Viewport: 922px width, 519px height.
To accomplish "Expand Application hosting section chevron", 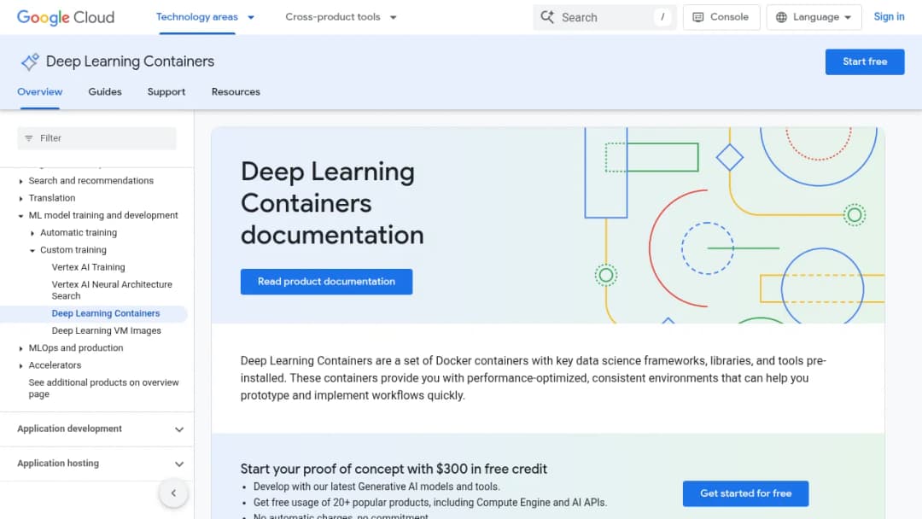I will pyautogui.click(x=179, y=464).
